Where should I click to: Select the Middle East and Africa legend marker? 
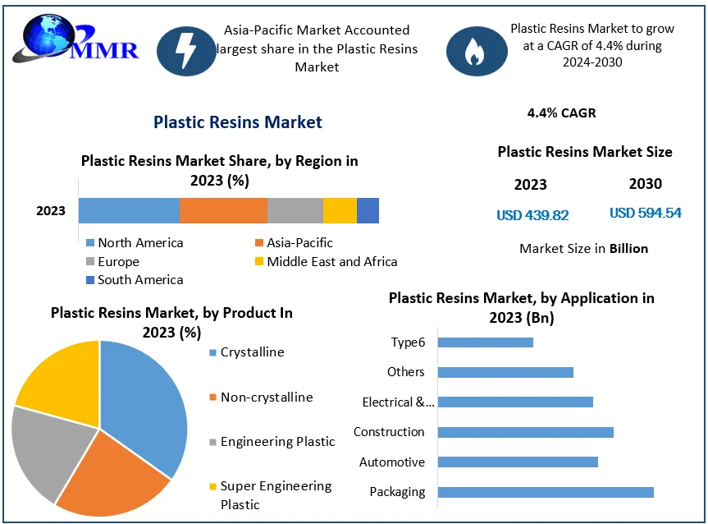tap(258, 262)
